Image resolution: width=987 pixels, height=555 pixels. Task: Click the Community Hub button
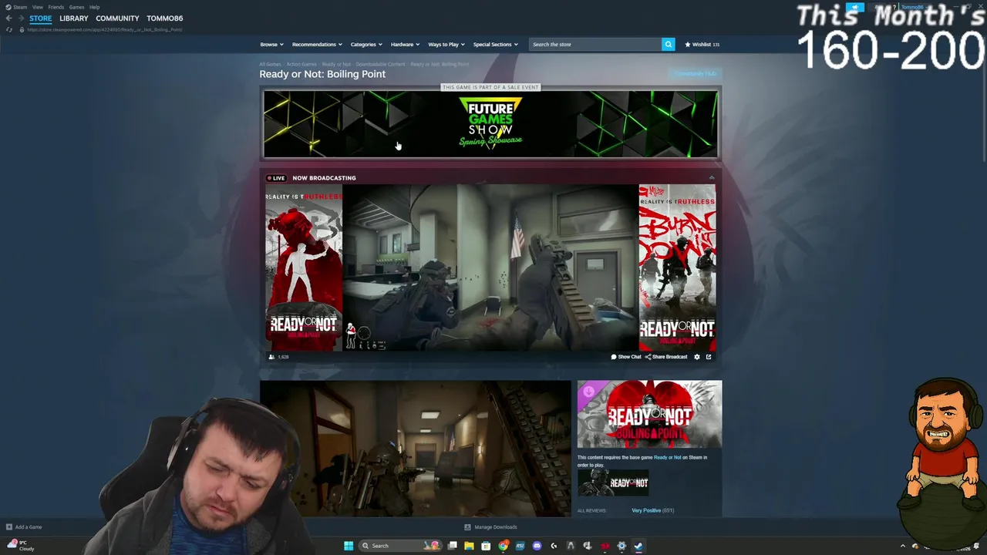(x=695, y=74)
